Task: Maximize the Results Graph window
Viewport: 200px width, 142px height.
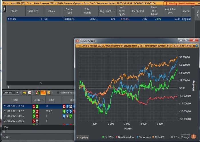Action: pos(186,40)
